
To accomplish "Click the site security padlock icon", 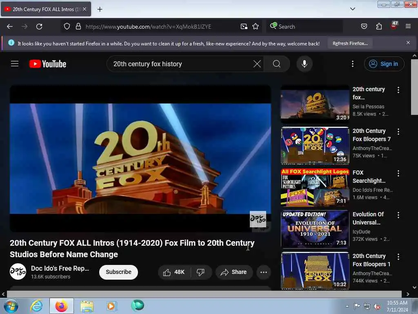I will [x=78, y=27].
